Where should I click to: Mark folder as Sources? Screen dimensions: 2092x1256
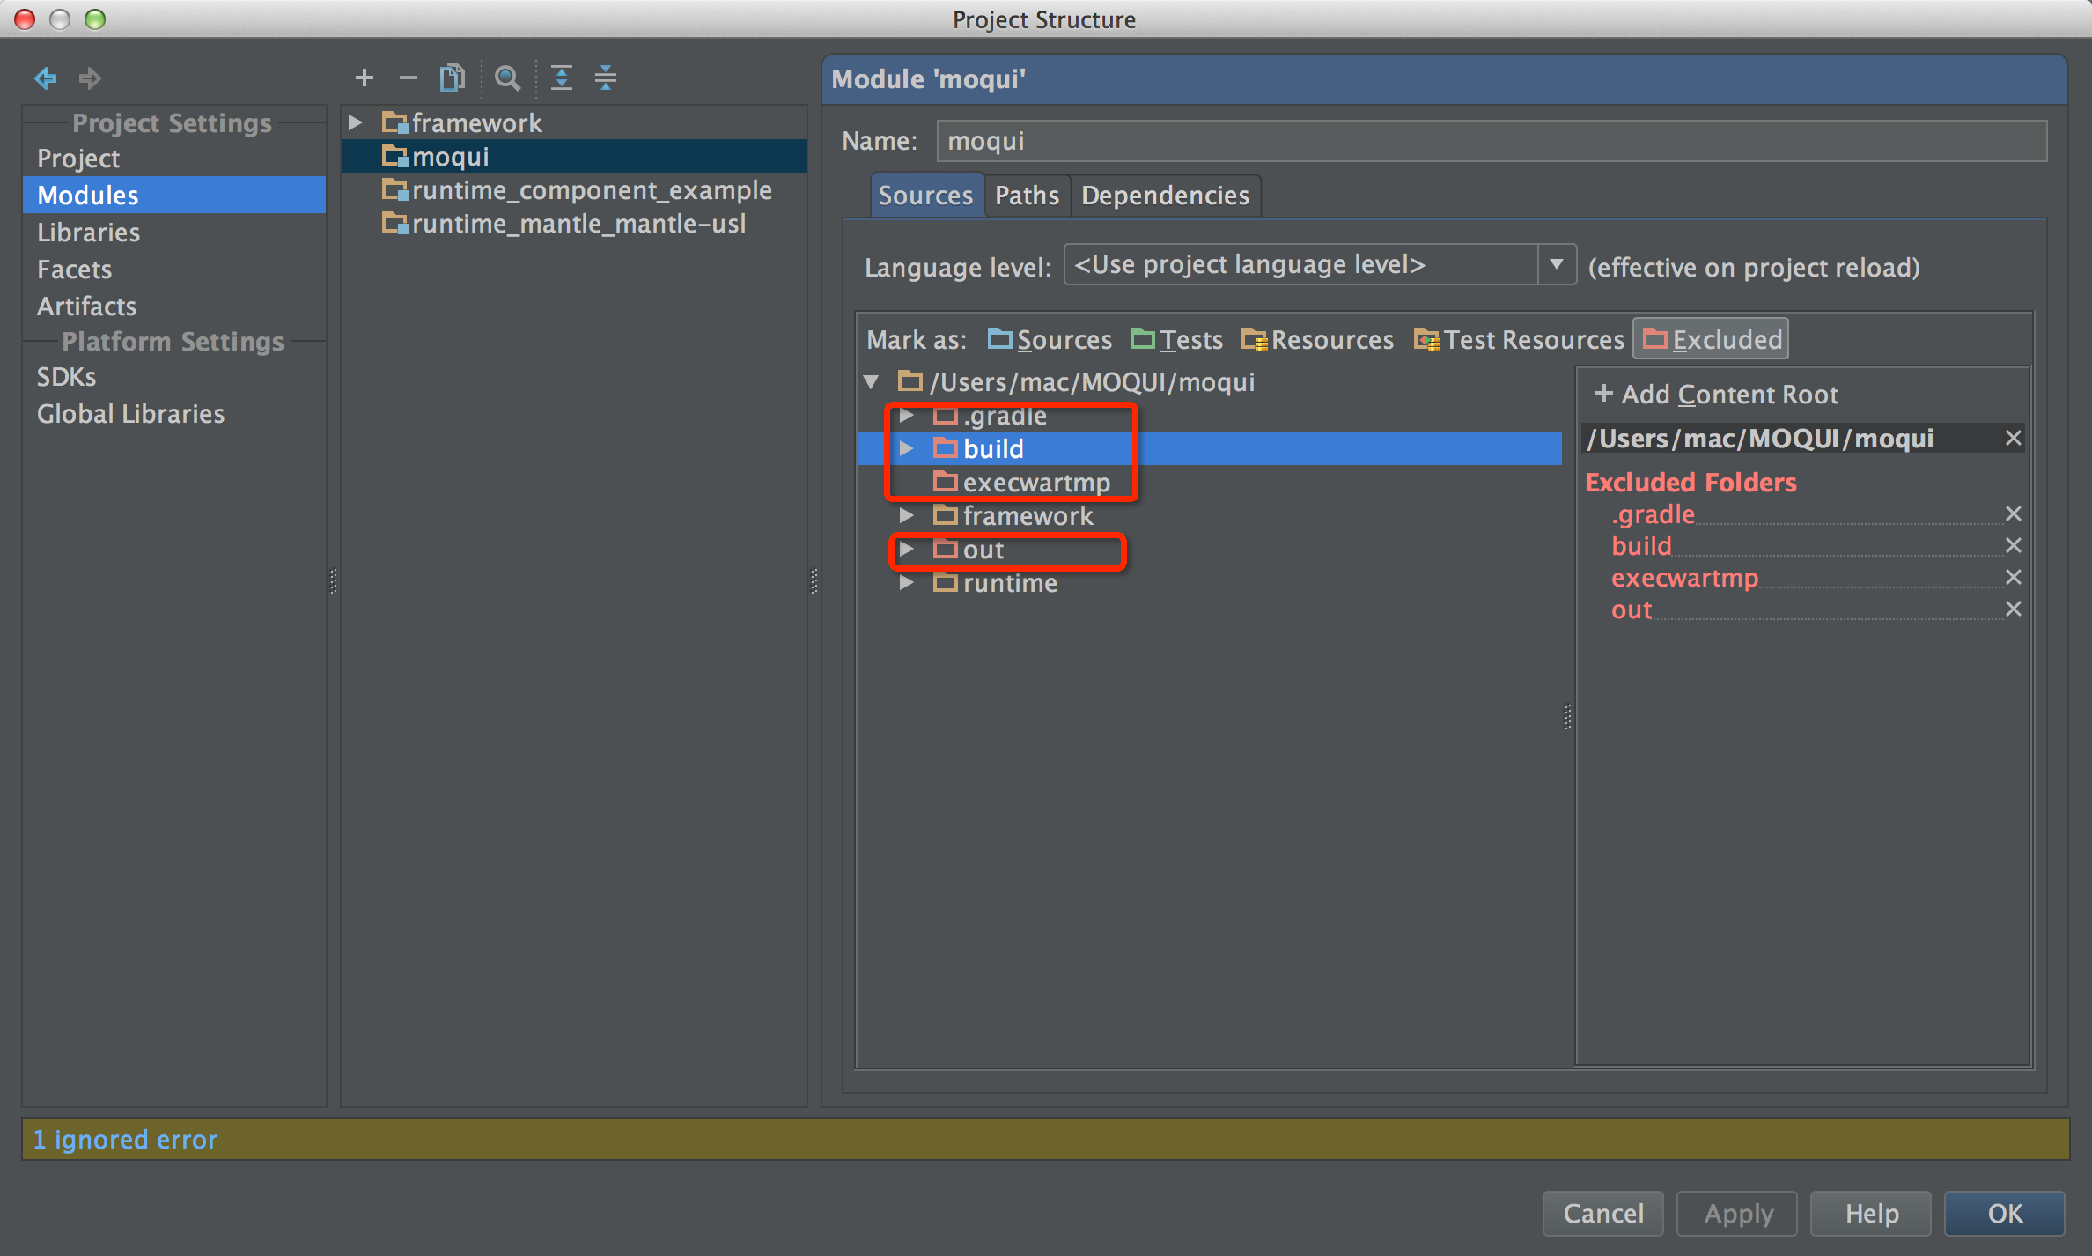tap(1050, 340)
